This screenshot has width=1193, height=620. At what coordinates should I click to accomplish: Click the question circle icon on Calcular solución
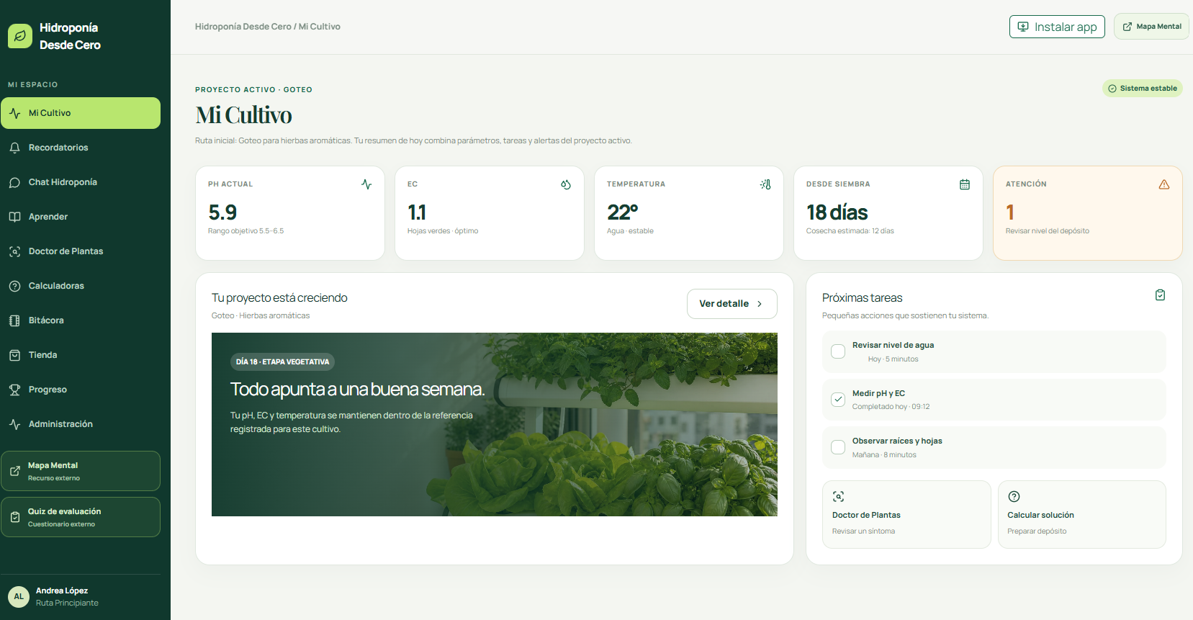pos(1014,496)
